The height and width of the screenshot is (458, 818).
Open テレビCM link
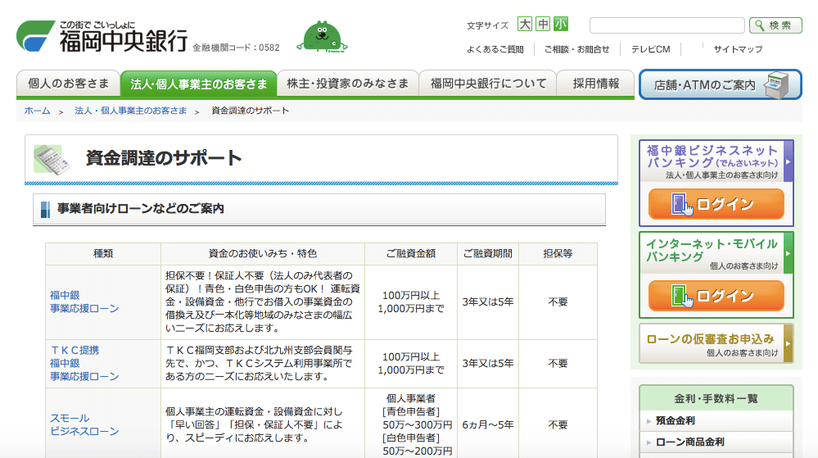(650, 49)
